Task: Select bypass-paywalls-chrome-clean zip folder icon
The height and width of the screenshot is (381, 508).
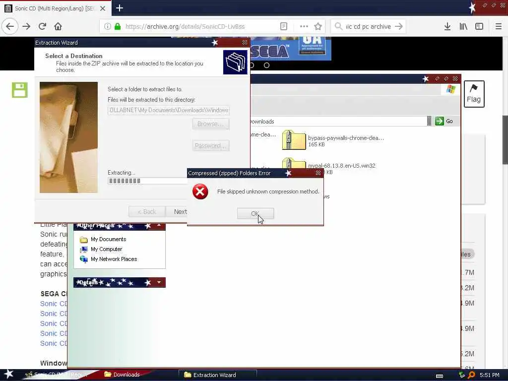Action: pyautogui.click(x=294, y=140)
